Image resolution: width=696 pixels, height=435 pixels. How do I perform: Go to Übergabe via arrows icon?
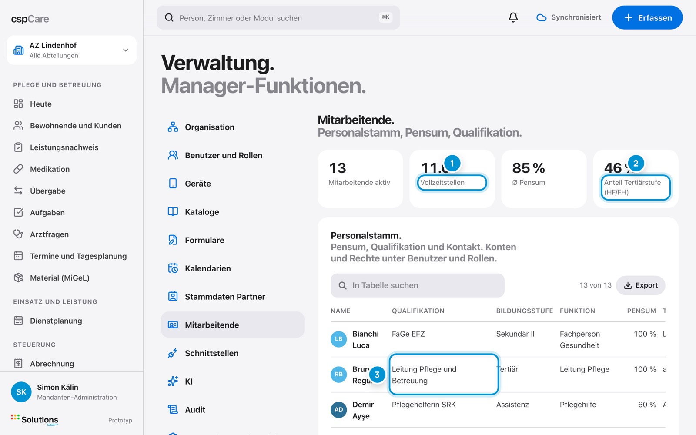point(18,191)
